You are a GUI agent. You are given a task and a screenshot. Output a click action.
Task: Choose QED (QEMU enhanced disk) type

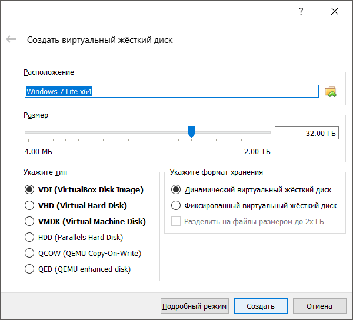[x=29, y=269]
